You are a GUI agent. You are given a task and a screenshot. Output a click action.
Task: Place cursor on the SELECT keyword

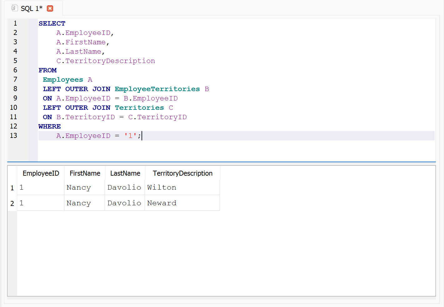(x=52, y=24)
